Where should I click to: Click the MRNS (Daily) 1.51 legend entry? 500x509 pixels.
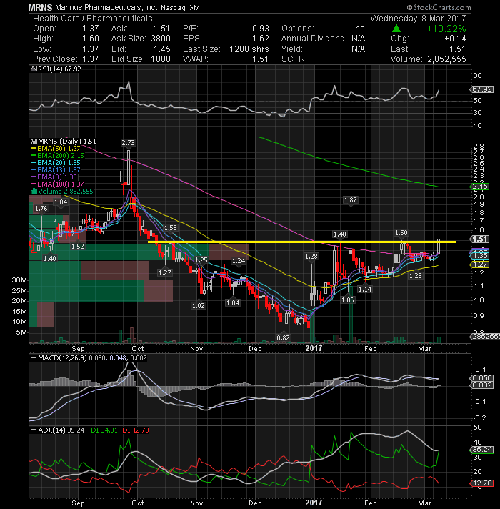click(x=67, y=142)
